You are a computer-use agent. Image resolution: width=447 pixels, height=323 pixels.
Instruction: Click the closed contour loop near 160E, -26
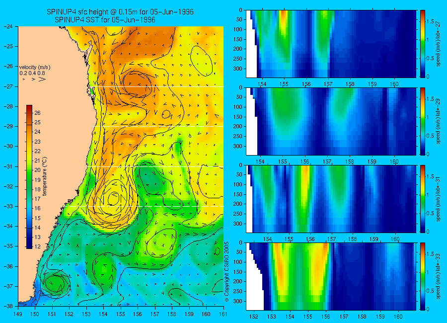[x=202, y=61]
